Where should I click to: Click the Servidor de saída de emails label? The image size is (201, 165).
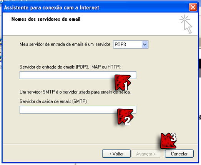53,101
